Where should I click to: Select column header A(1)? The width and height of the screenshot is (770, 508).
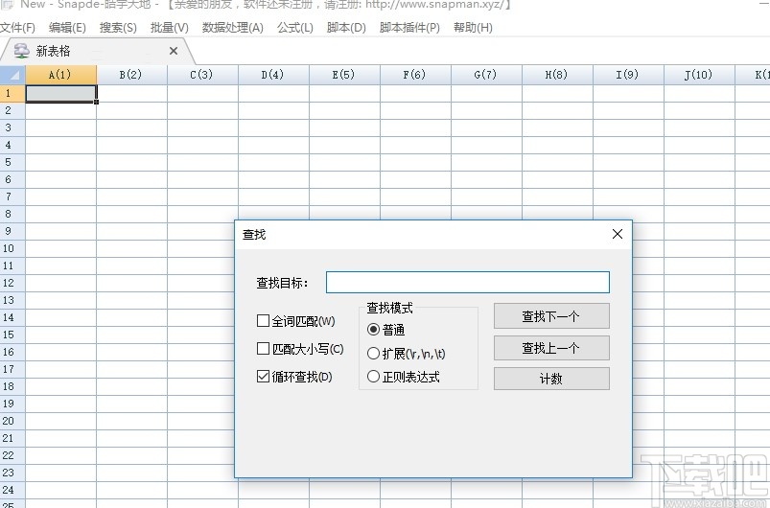(61, 75)
